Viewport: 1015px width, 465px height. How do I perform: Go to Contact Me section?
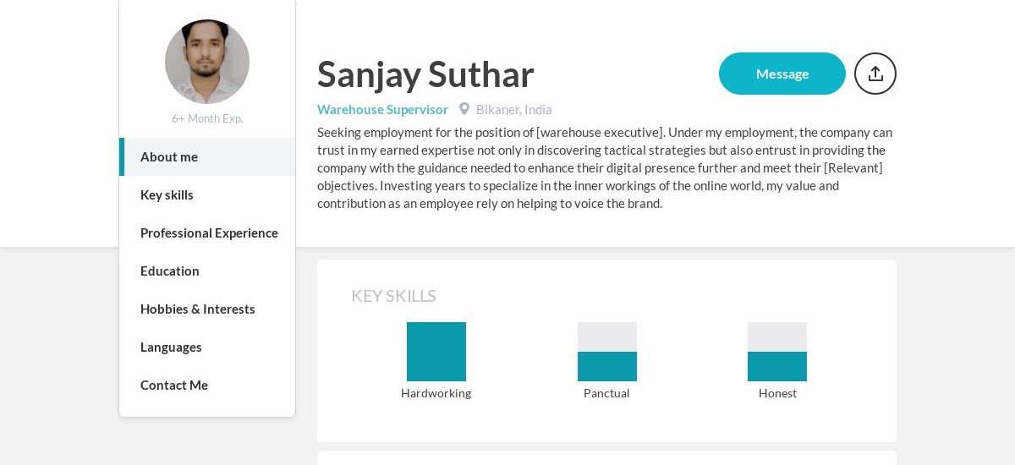pos(174,385)
